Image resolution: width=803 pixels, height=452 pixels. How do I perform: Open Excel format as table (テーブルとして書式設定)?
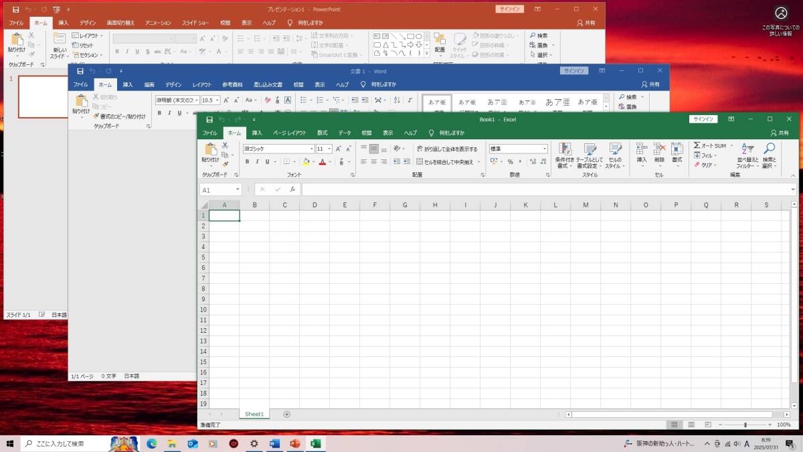[x=590, y=155]
